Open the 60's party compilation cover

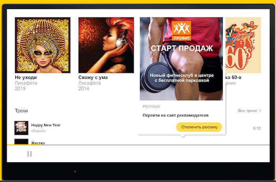[243, 45]
